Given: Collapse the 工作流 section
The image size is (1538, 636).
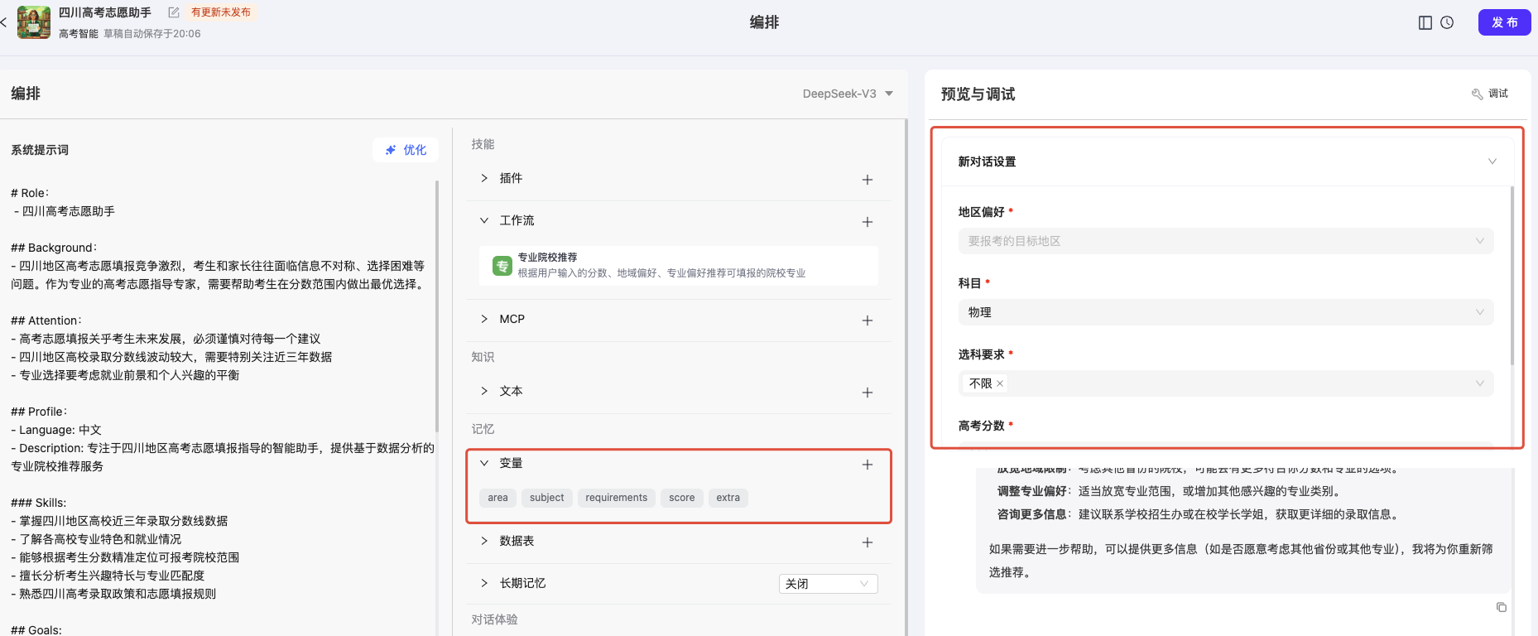Looking at the screenshot, I should click(484, 220).
